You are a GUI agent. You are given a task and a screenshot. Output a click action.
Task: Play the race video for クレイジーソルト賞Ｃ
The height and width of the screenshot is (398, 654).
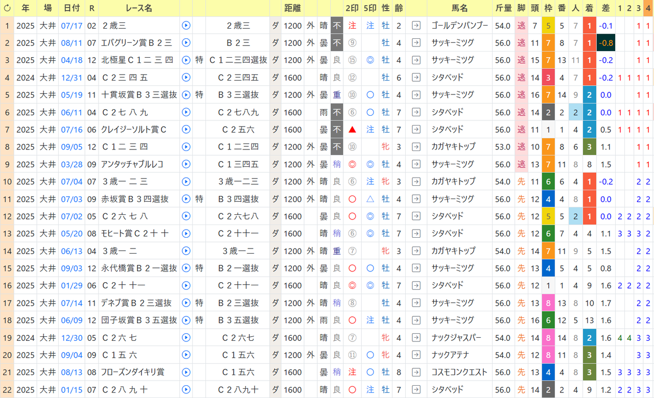(186, 130)
